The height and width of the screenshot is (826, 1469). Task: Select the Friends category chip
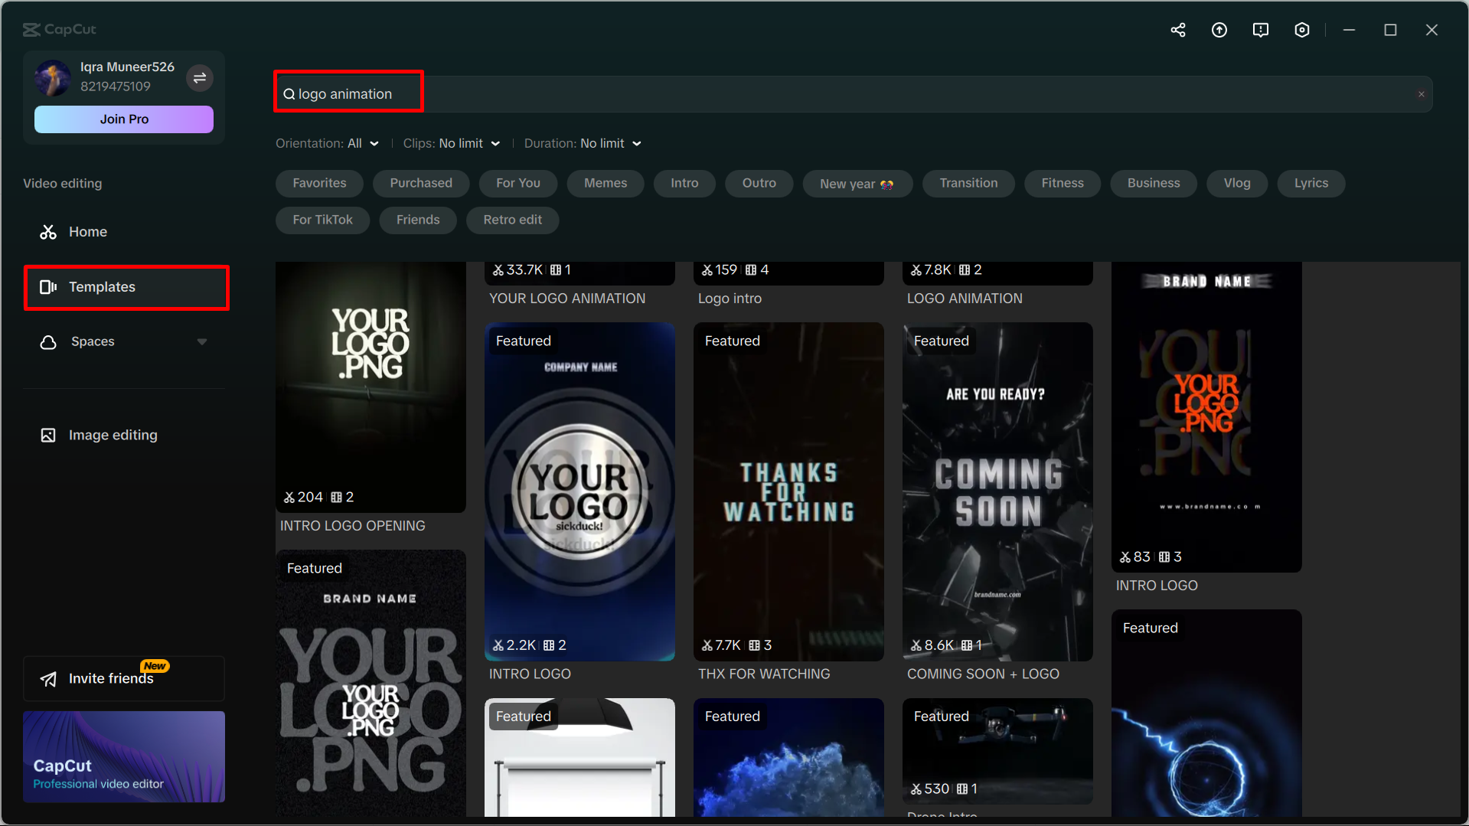(418, 220)
